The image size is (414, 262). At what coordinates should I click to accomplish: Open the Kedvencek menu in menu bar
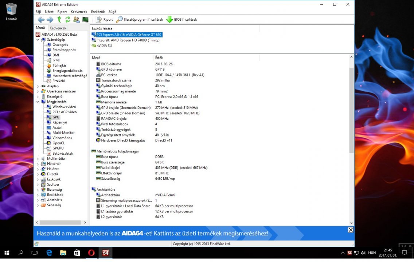[x=79, y=12]
